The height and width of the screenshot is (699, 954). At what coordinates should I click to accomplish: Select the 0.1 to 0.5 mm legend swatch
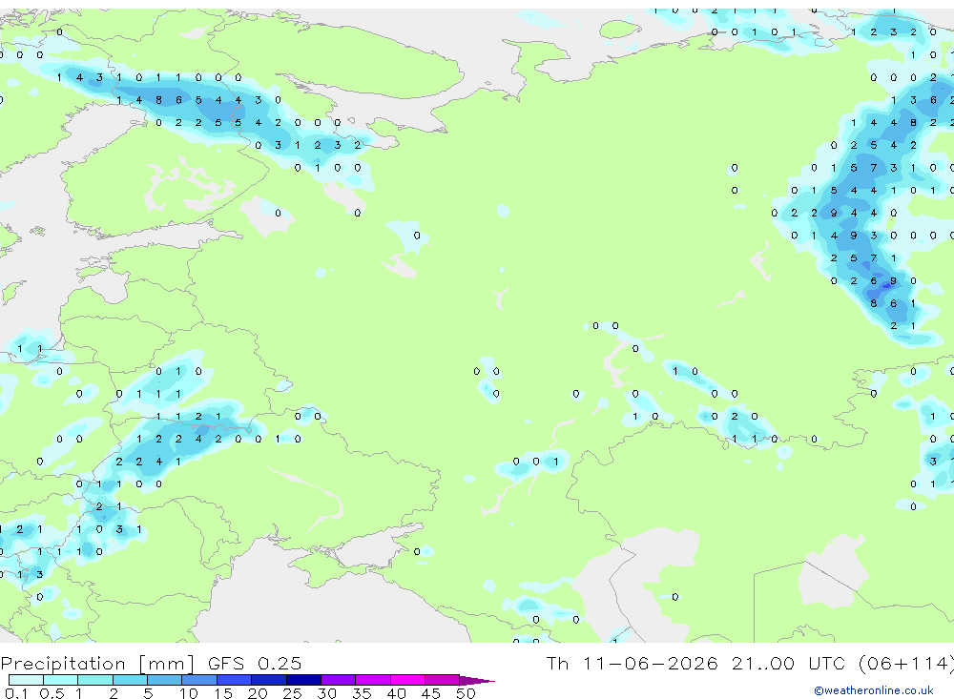pos(26,680)
